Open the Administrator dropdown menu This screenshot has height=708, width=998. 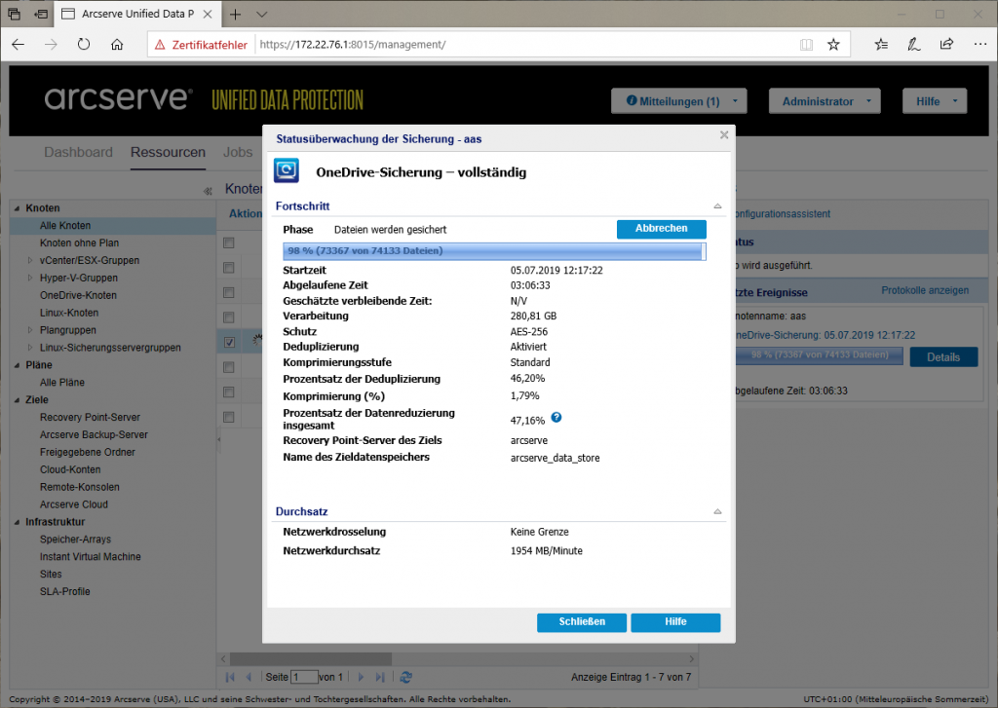(824, 101)
